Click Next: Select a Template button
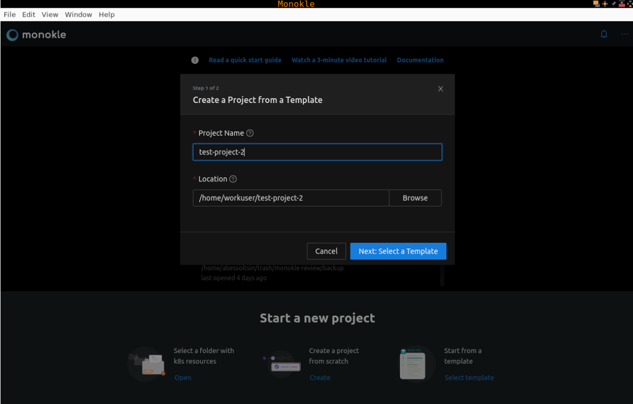Image resolution: width=633 pixels, height=404 pixels. [398, 251]
